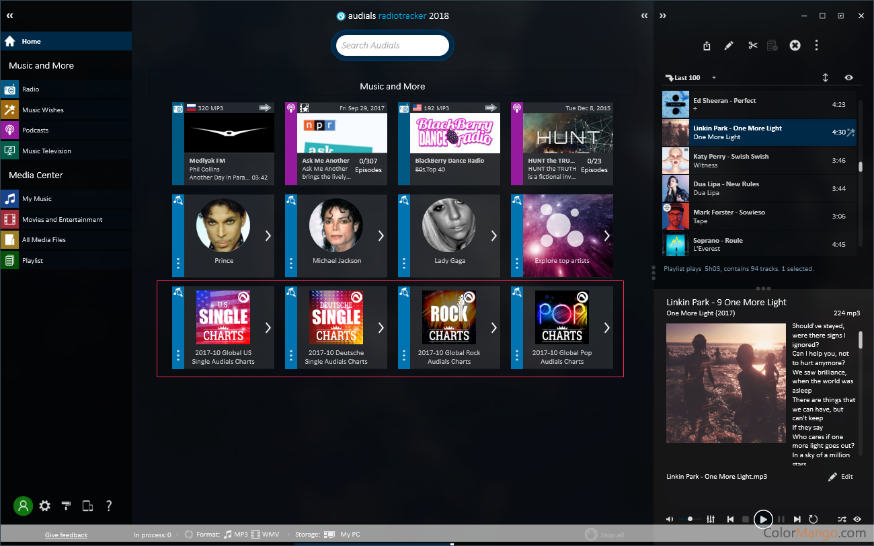
Task: Collapse the left sidebar with double chevron
Action: (x=9, y=15)
